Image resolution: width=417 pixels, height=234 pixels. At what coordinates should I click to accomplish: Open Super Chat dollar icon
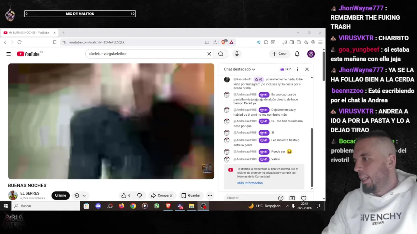(x=292, y=198)
